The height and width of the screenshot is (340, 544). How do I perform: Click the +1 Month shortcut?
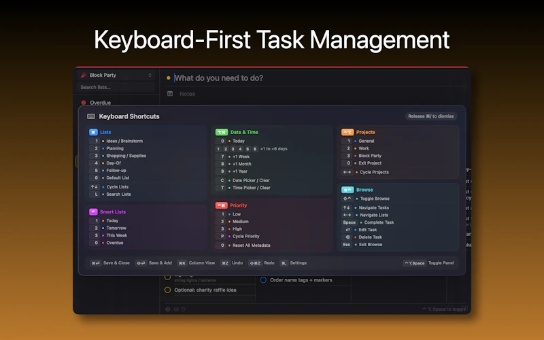233,164
